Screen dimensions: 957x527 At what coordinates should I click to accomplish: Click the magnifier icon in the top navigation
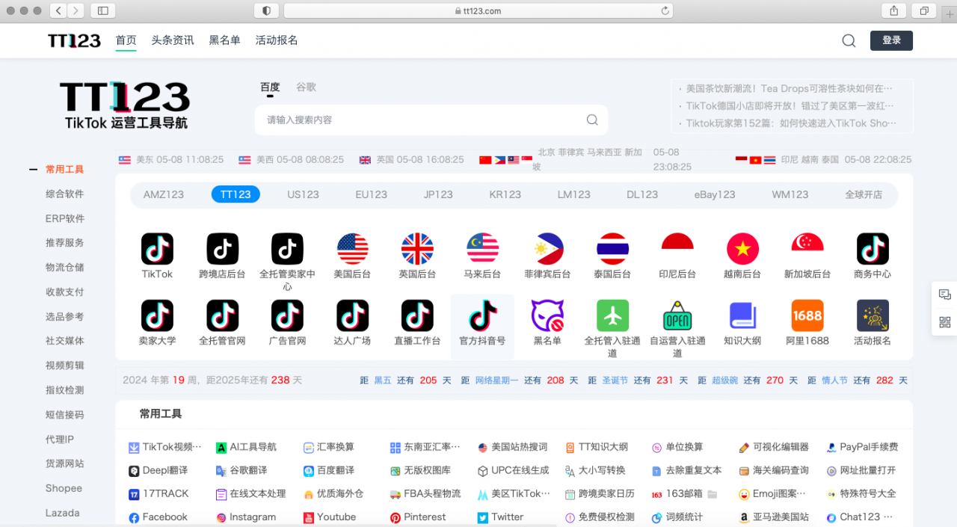[849, 40]
